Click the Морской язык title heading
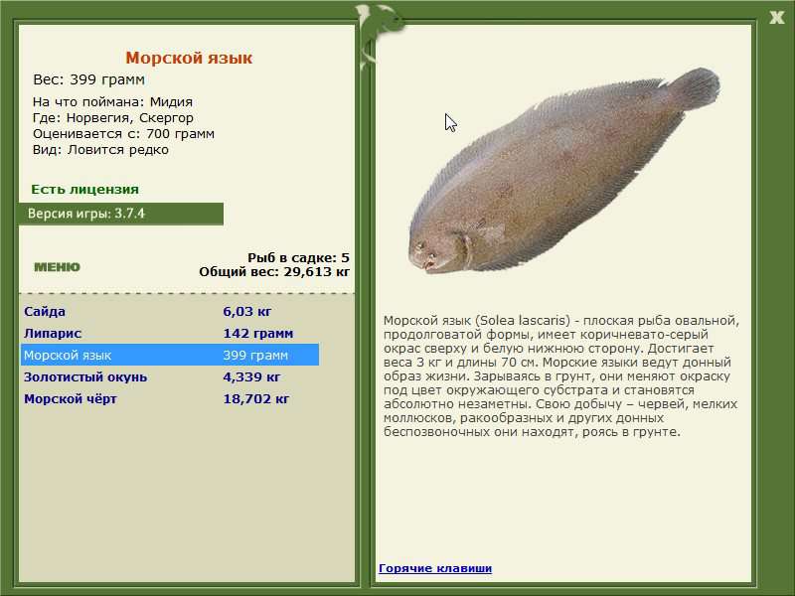 pyautogui.click(x=189, y=58)
